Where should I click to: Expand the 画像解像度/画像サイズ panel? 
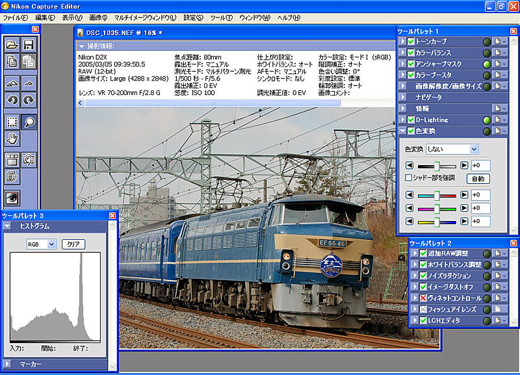click(402, 86)
